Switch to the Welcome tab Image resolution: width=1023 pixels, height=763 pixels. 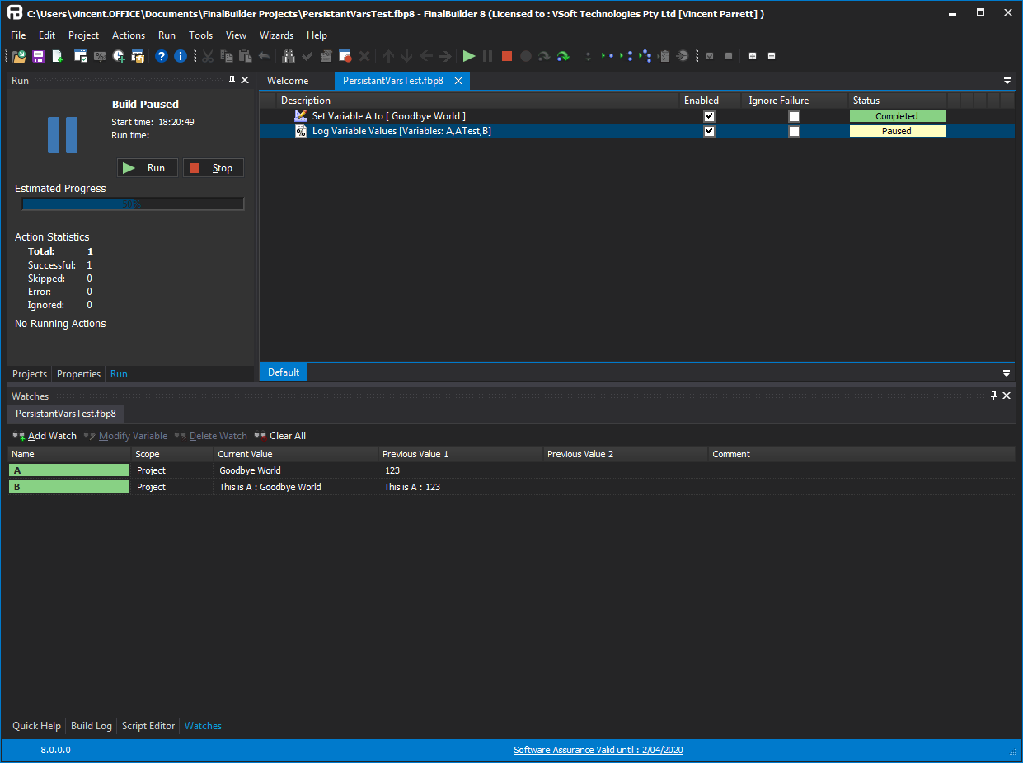[288, 81]
